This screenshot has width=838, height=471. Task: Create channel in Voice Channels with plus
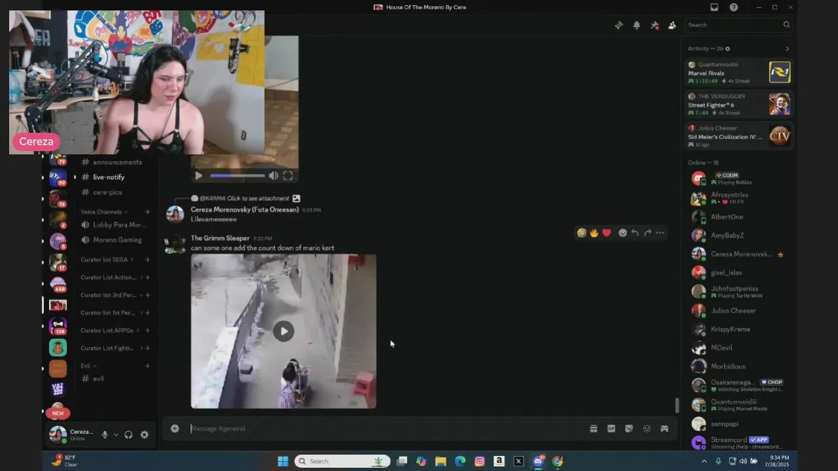tap(147, 212)
